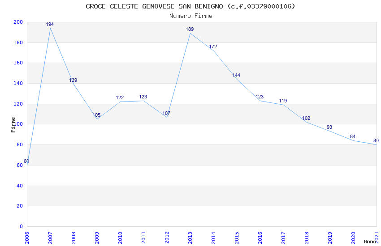Click the chart title 'CROCE CELESTE GENOVESE SAN BENIGNO'
The width and height of the screenshot is (381, 246).
(x=154, y=6)
